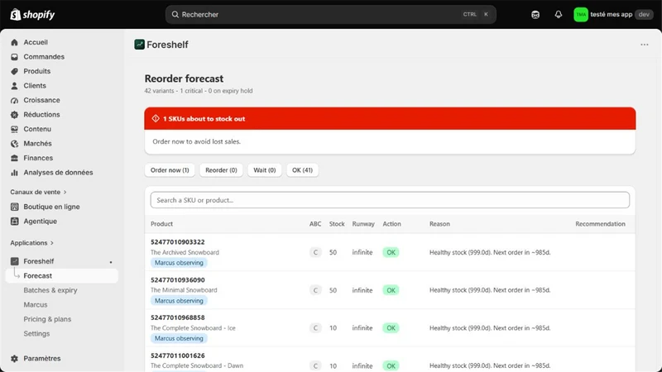Select SKU 52477010903322

click(178, 242)
